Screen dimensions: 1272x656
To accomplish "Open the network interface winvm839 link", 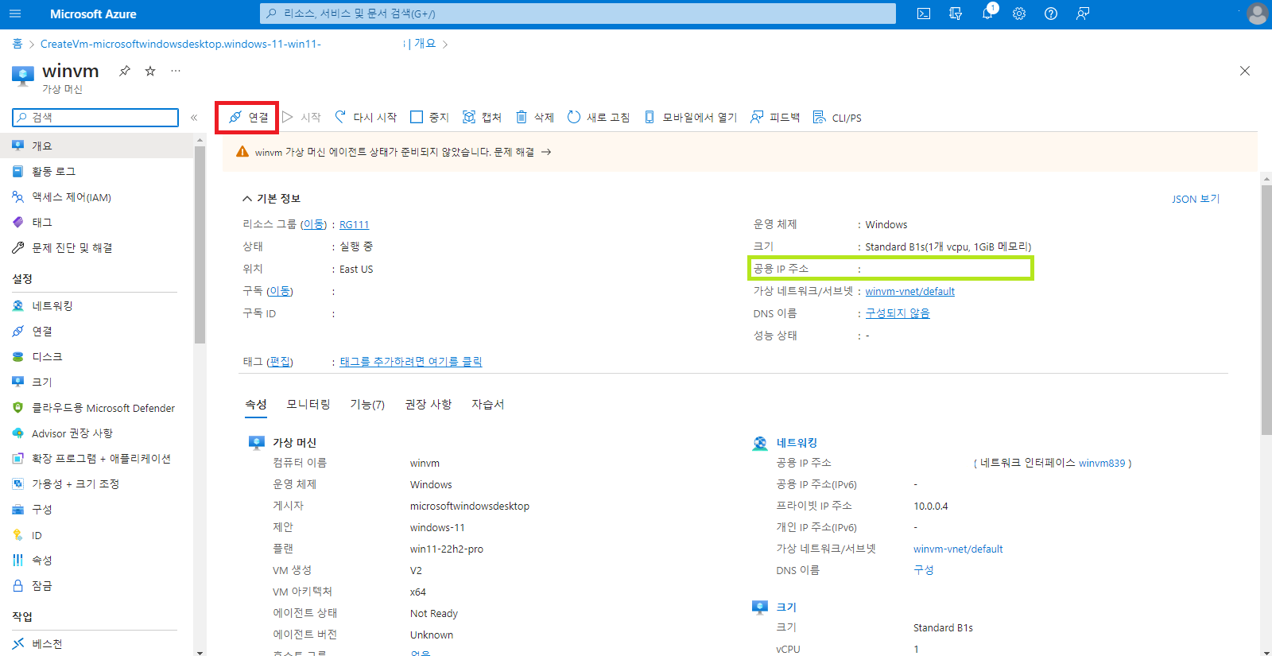I will (1102, 463).
